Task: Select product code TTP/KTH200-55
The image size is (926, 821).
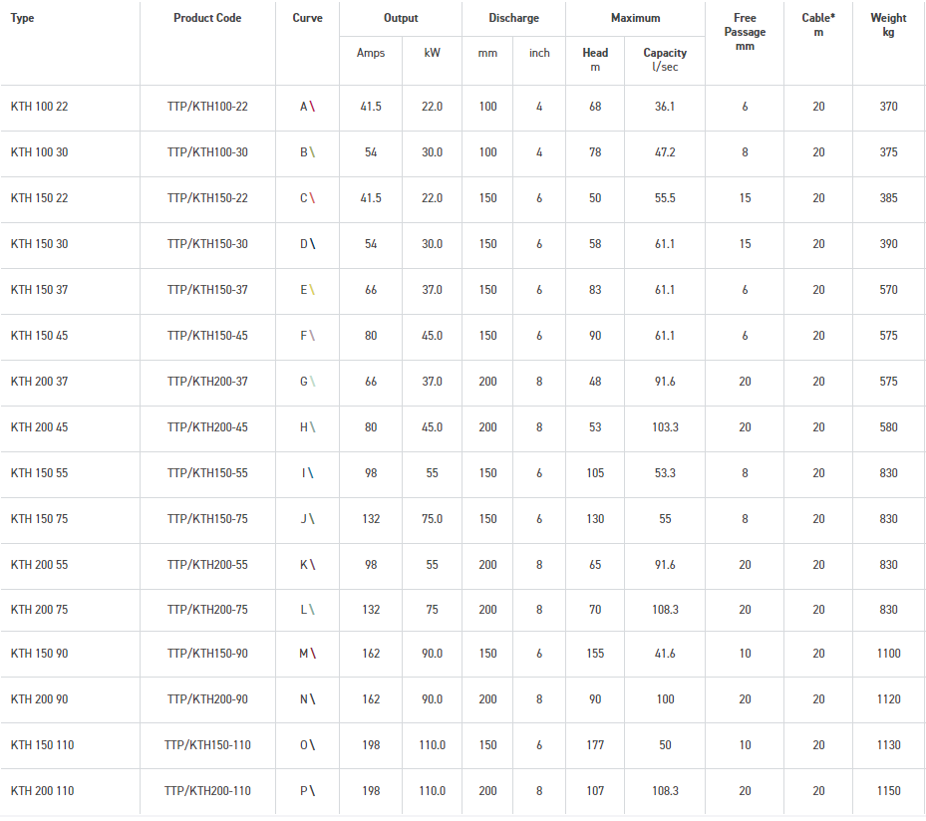Action: point(207,565)
